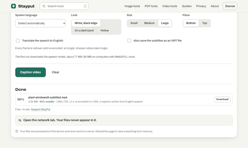Click the Done heading

21,90
